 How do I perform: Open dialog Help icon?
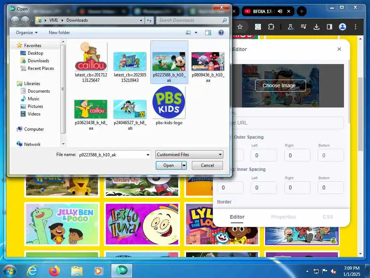pos(221,33)
